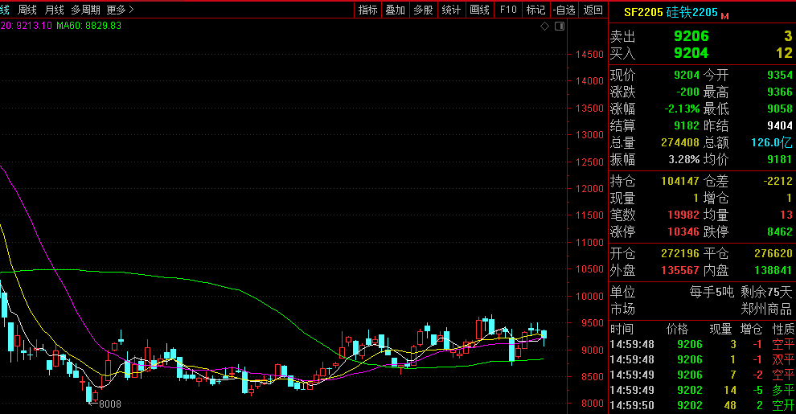Click the 返回 back button
This screenshot has height=414, width=796.
(593, 10)
